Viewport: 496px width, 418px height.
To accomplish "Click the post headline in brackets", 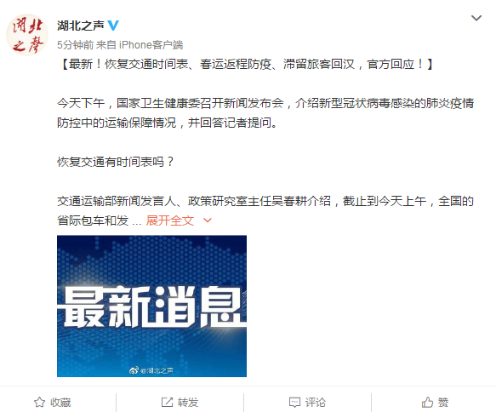I will click(245, 64).
